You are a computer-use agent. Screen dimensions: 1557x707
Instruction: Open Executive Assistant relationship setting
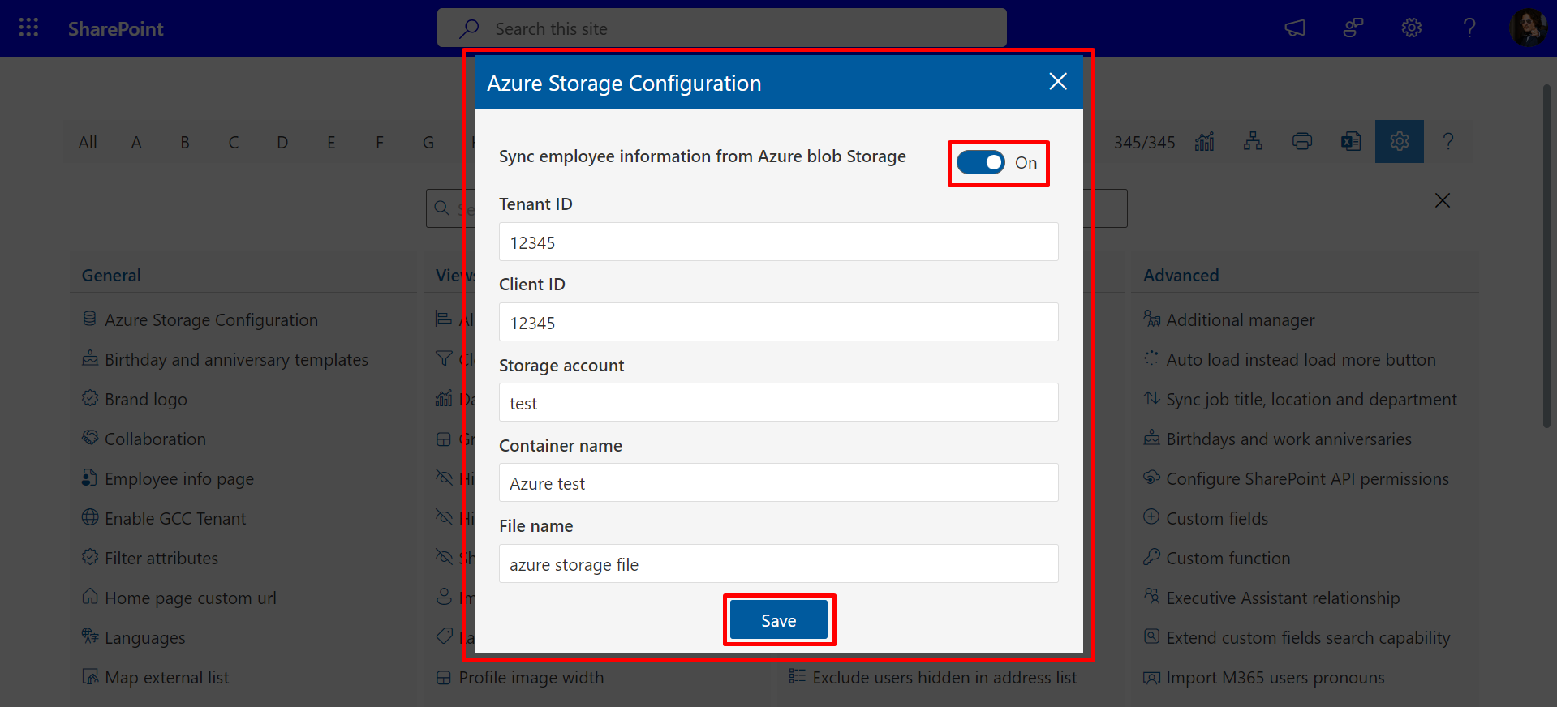(x=1283, y=598)
